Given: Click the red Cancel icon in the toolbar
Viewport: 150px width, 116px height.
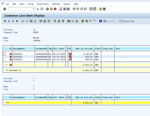Looking at the screenshot, I should click(55, 9).
